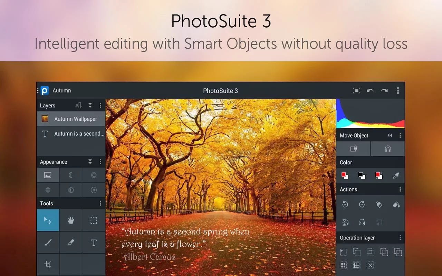Click the T icon of the text layer
This screenshot has width=442, height=276.
pos(45,134)
